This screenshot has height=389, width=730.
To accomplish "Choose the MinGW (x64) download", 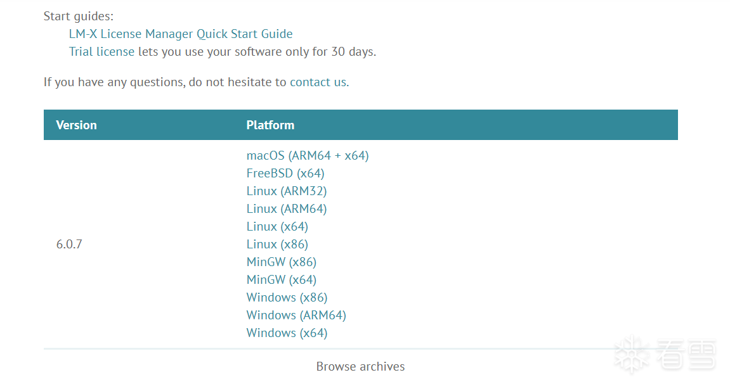I will pos(281,279).
